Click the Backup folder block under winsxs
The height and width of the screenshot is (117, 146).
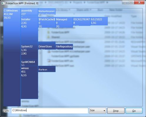tap(47, 69)
